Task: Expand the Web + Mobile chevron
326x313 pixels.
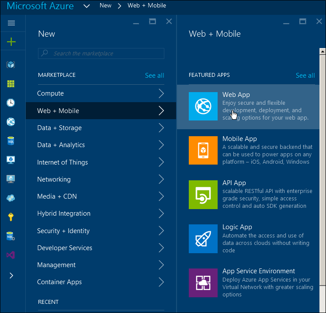Action: pos(161,110)
